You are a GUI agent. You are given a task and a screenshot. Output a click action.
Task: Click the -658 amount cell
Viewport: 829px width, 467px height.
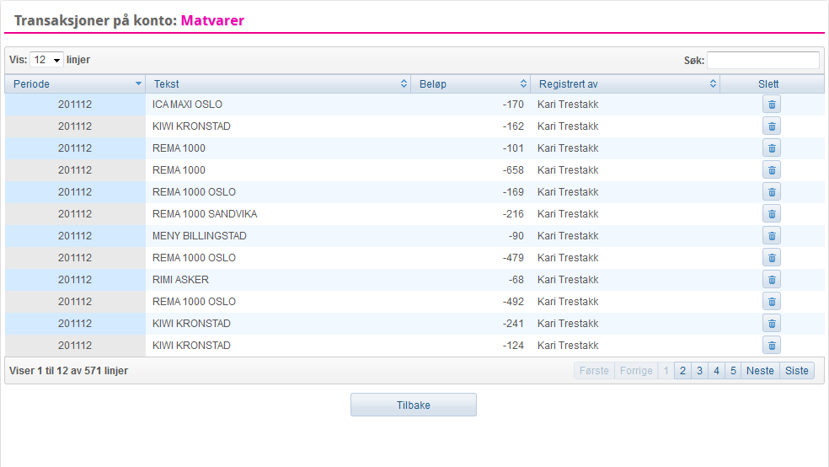tap(471, 170)
